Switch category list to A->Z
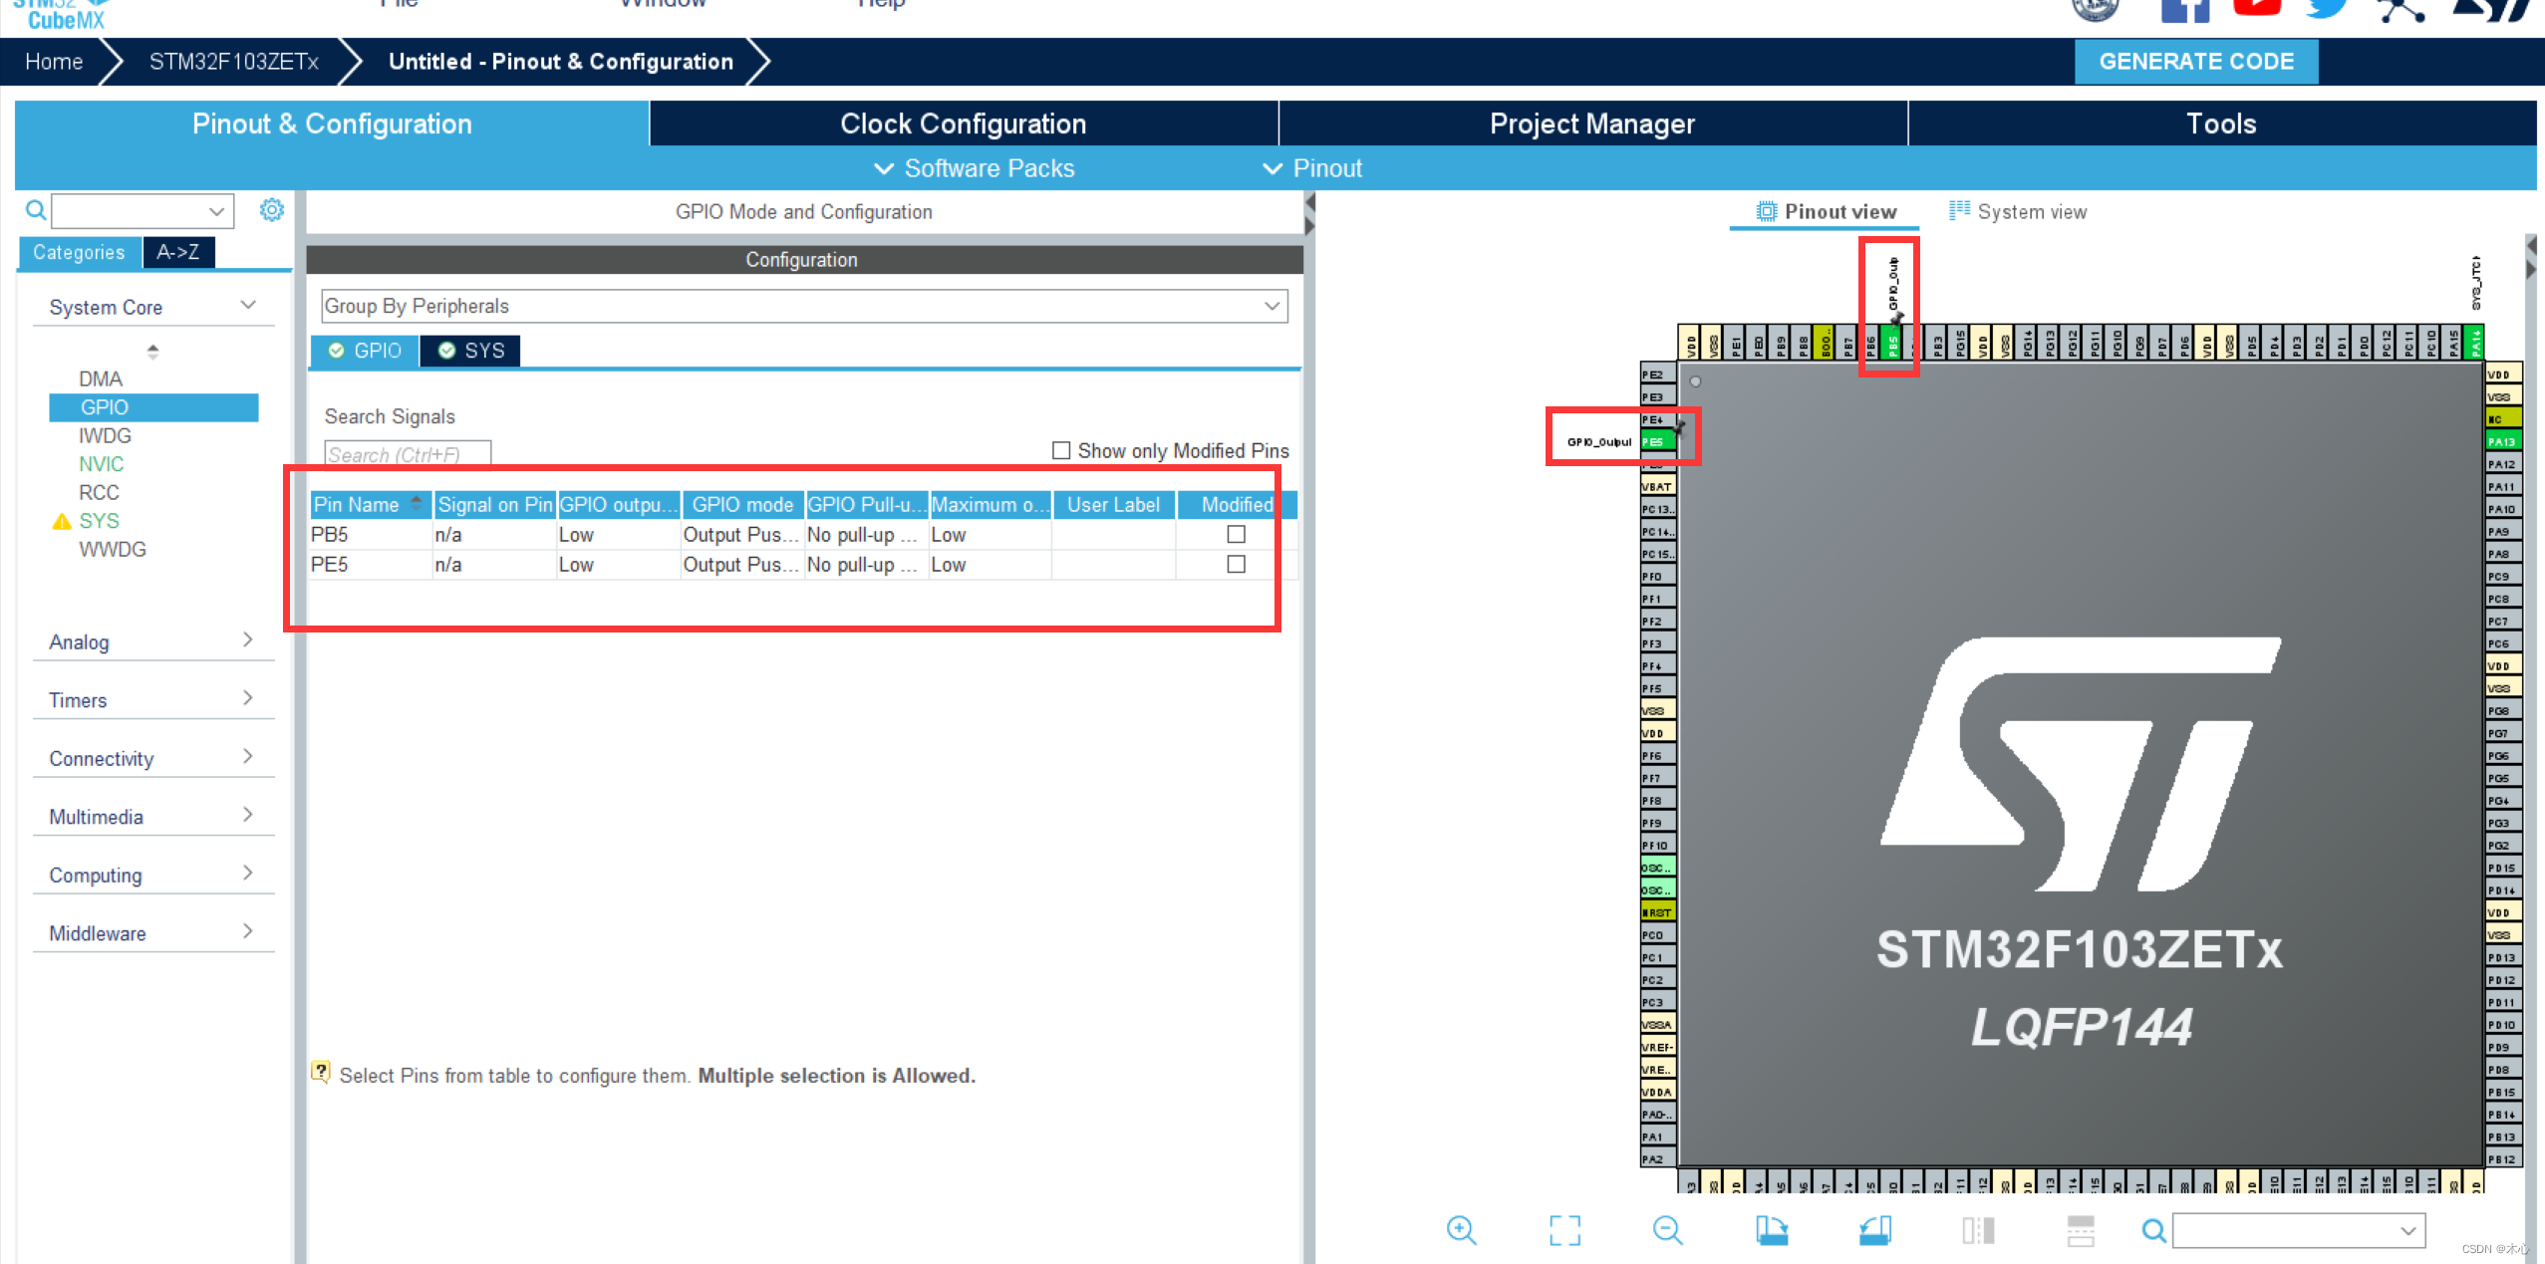Screen dimensions: 2545x1264 point(177,252)
